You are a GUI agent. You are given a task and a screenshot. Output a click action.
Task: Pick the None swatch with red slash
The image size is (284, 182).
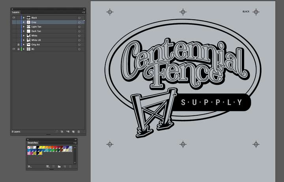[x=29, y=148]
